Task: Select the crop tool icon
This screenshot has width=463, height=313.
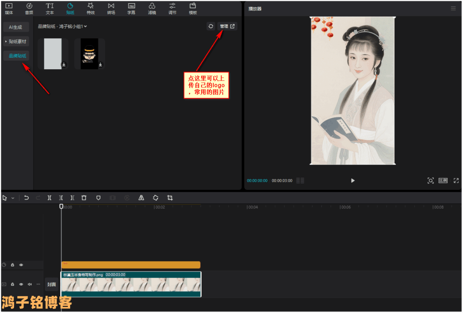Action: point(170,198)
